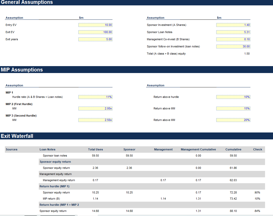Click the MIP Assumptions section header
Screen dimensions: 273x216
click(137, 69)
